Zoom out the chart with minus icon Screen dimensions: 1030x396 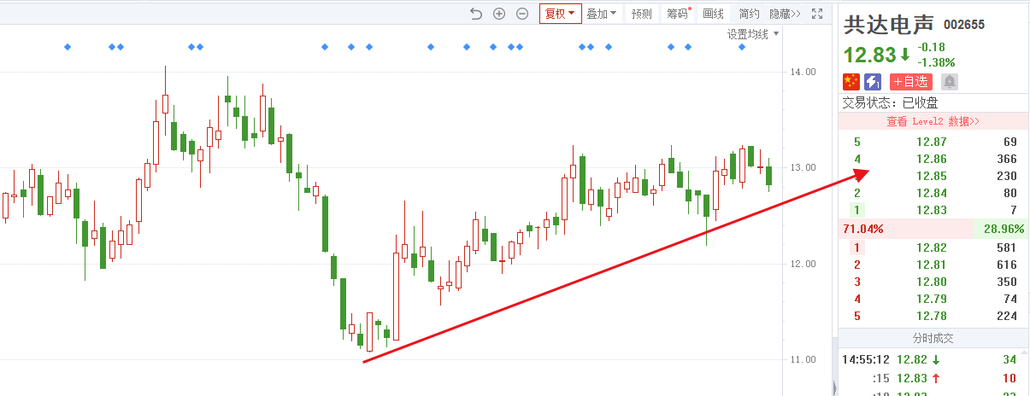coord(521,14)
